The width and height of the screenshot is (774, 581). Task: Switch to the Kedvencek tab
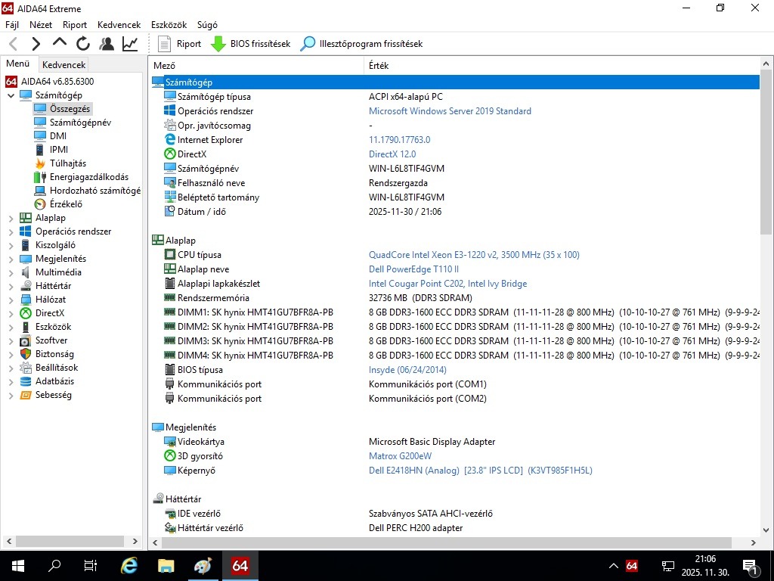63,65
